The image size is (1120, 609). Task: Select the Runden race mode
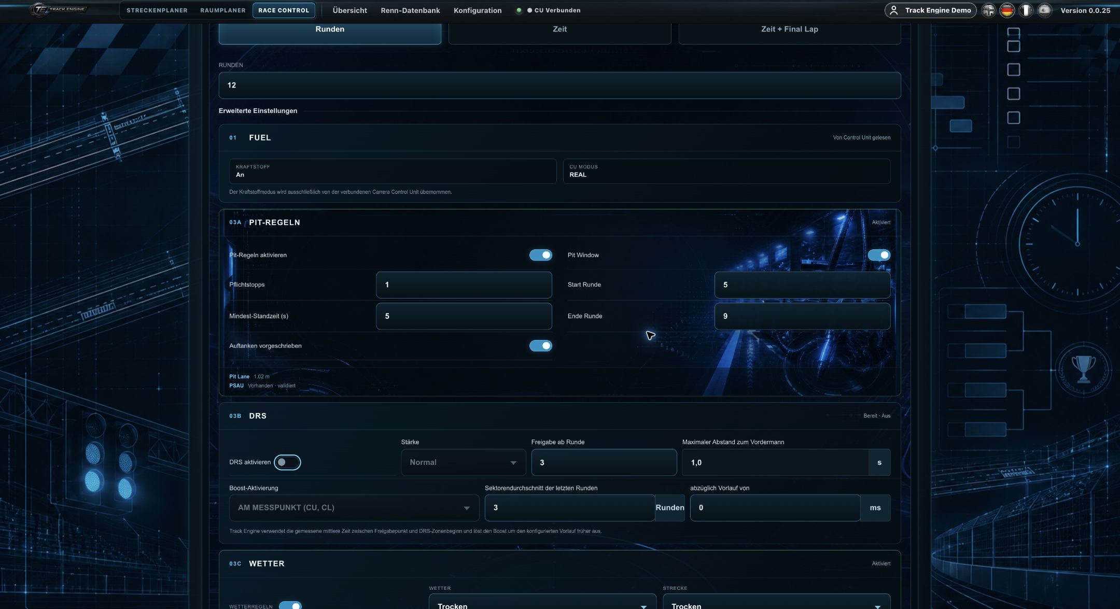click(330, 31)
